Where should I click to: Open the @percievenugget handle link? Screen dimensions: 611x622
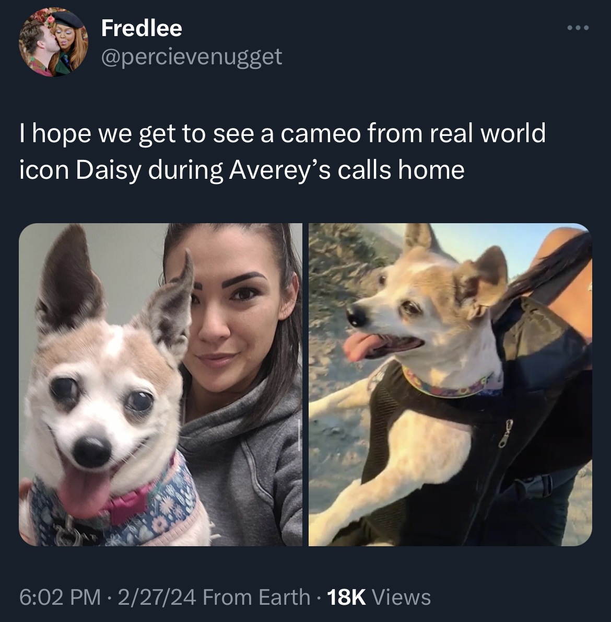click(191, 57)
